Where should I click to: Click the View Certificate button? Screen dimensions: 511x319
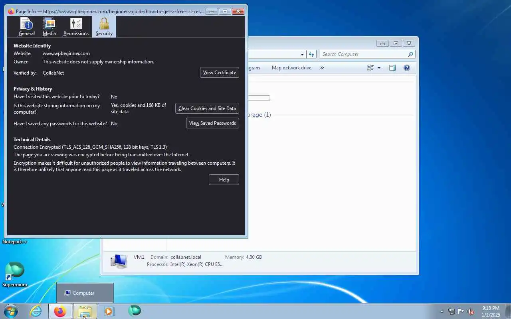coord(219,73)
